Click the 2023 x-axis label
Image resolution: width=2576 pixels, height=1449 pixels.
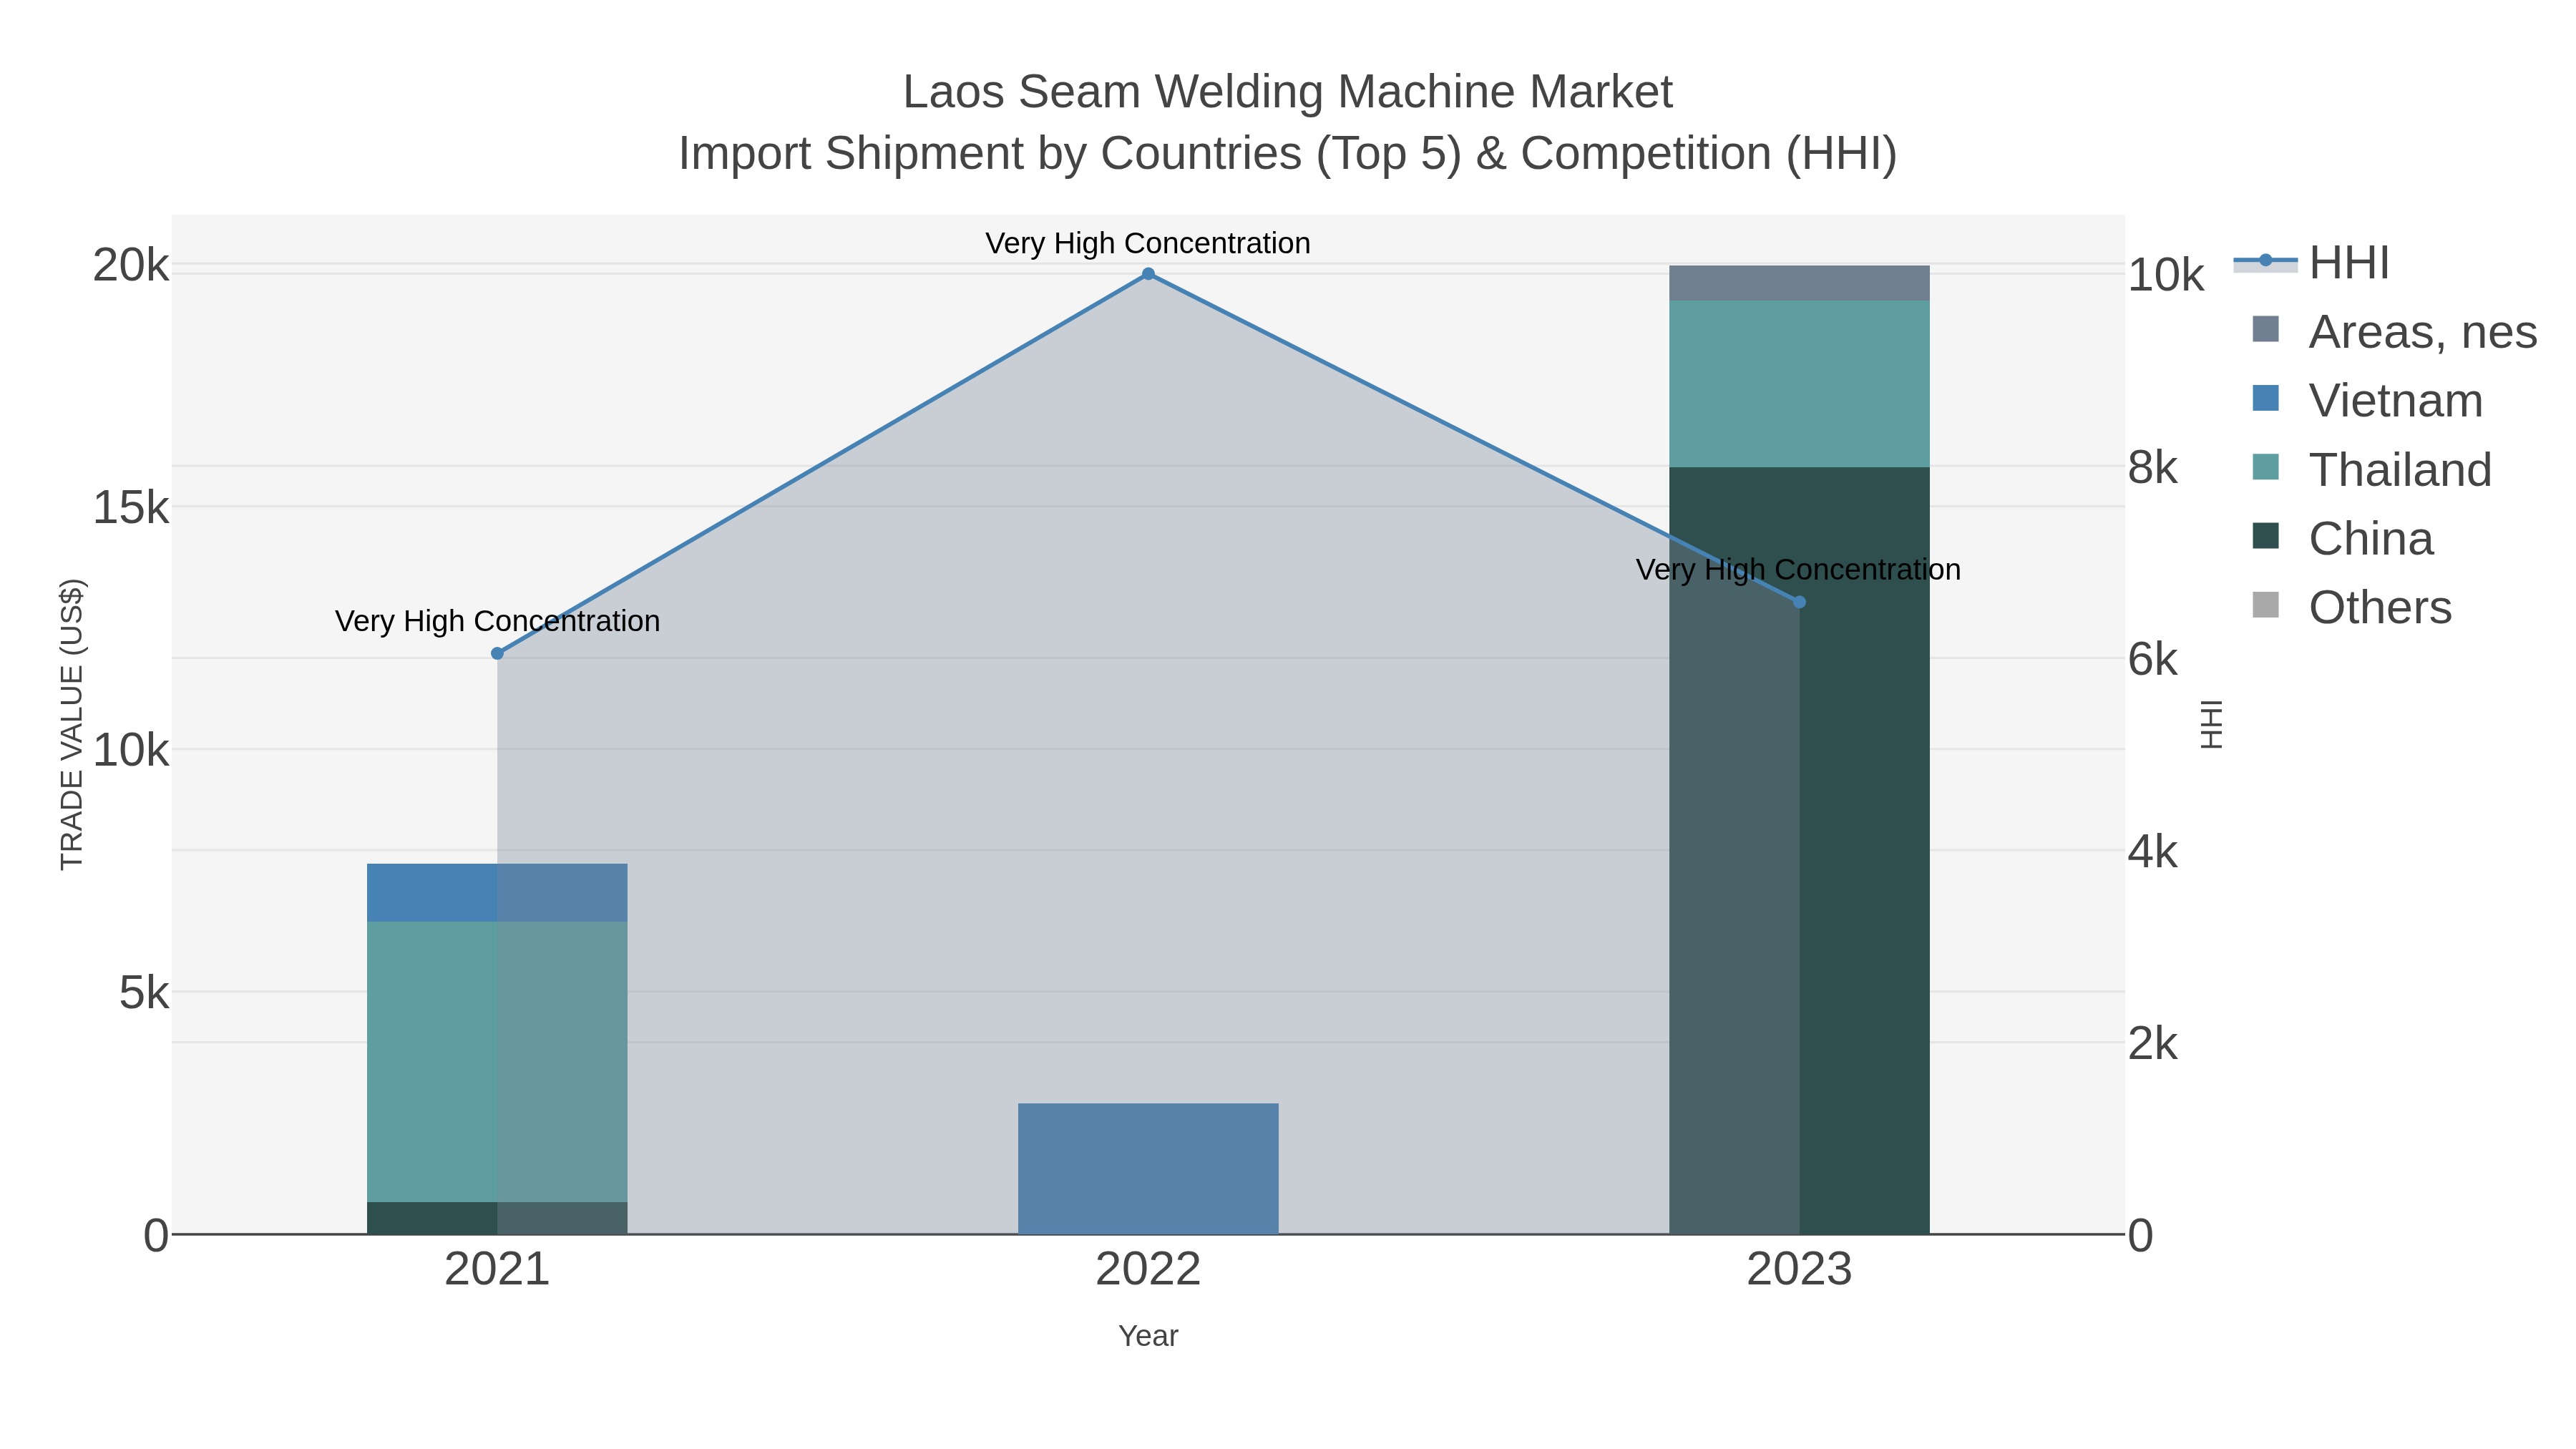(x=1799, y=1270)
